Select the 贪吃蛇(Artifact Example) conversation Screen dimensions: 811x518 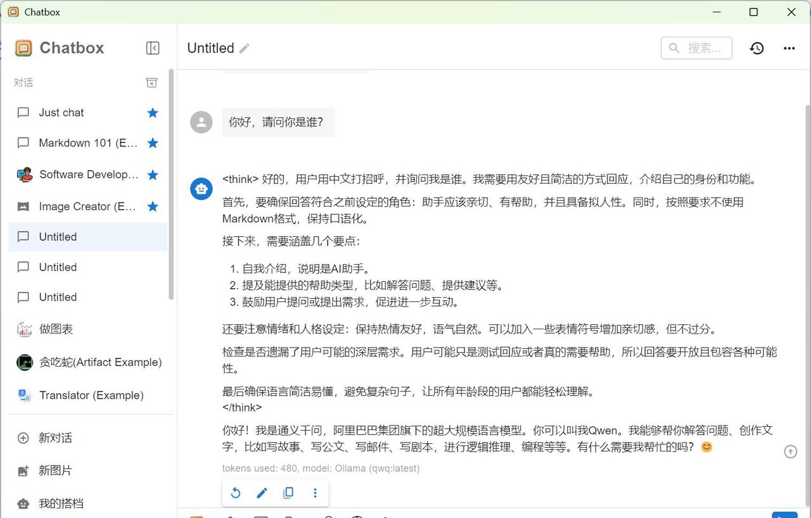[101, 362]
